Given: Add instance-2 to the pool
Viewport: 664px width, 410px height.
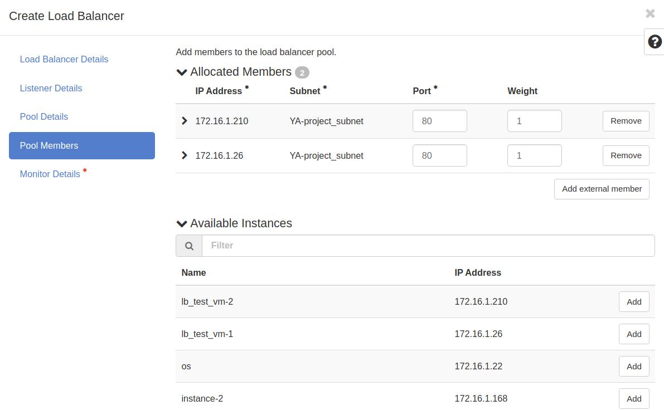Looking at the screenshot, I should [x=634, y=398].
